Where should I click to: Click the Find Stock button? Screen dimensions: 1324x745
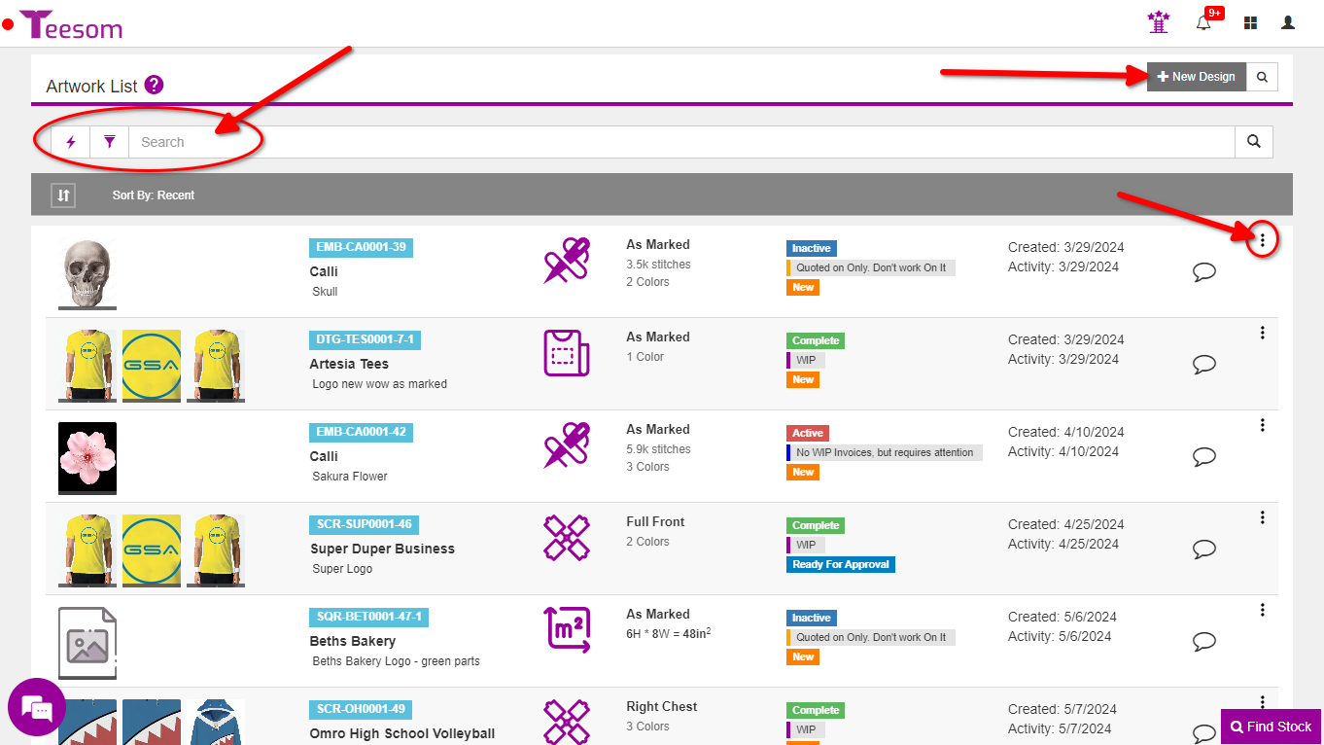1272,727
